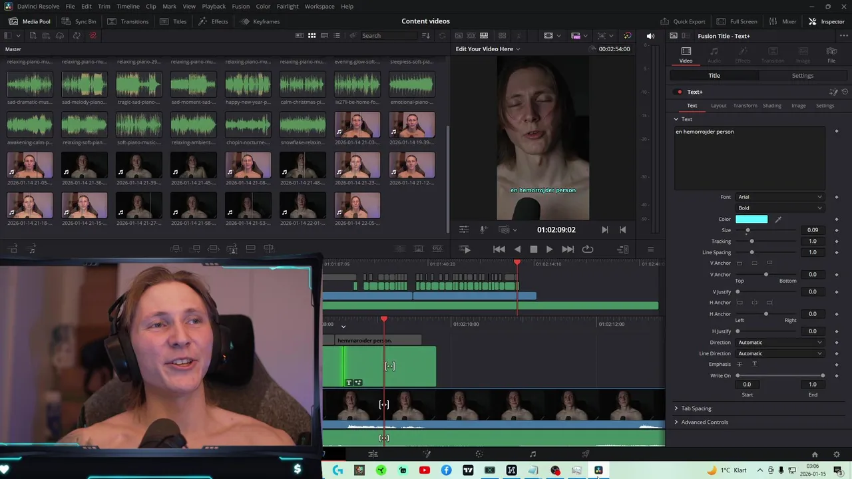Click the play reverse button

[x=517, y=249]
